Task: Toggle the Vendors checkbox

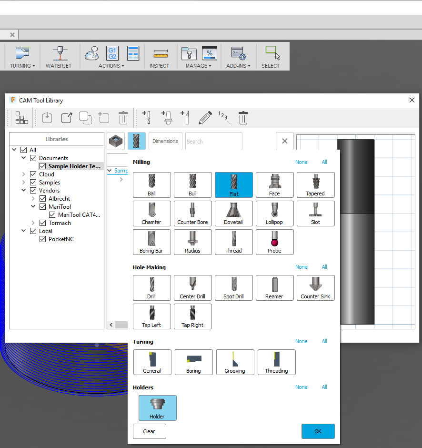Action: click(x=33, y=190)
